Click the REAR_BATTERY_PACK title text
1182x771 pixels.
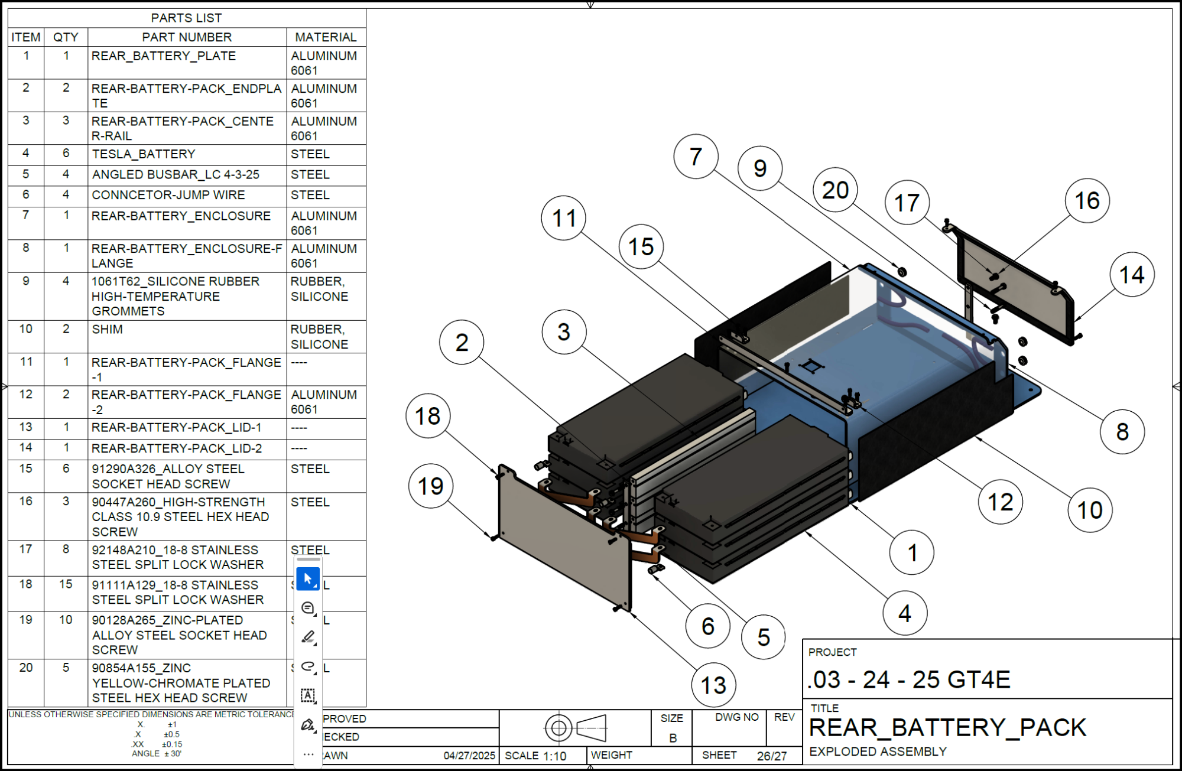tap(947, 728)
